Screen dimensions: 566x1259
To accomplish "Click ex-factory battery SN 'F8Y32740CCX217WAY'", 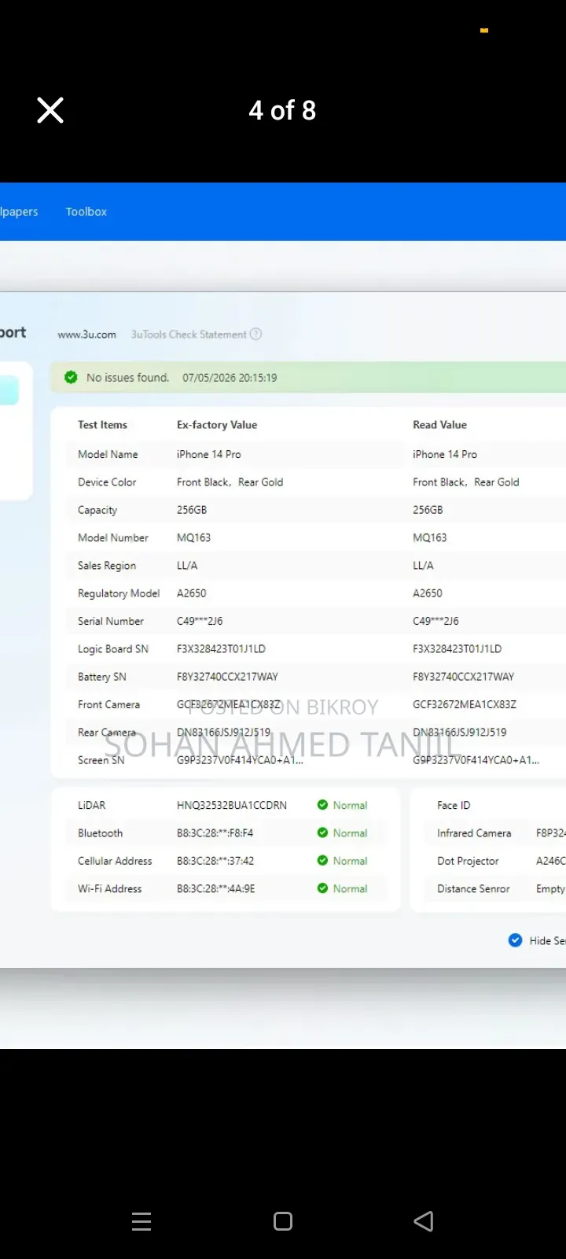I will pos(227,677).
